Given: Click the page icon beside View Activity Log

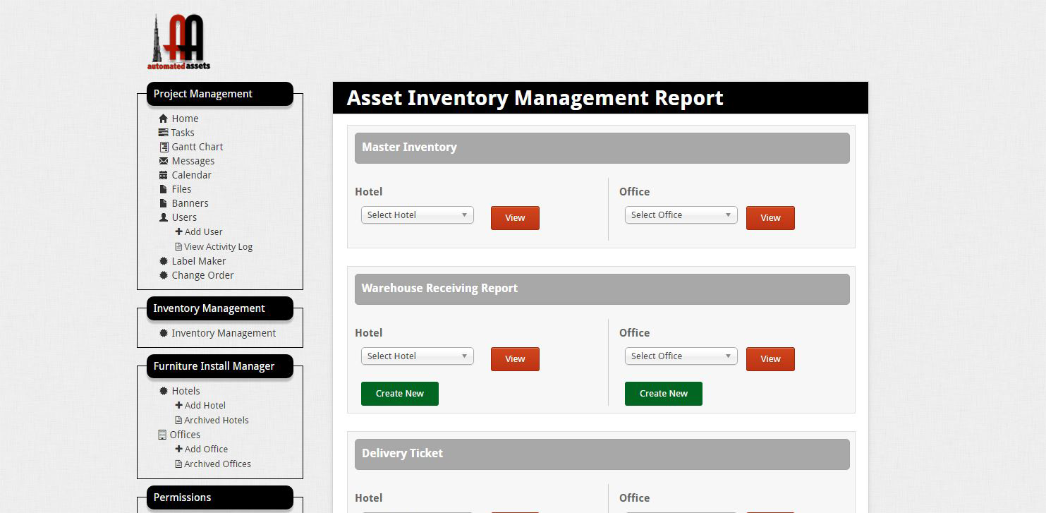Looking at the screenshot, I should pyautogui.click(x=178, y=247).
